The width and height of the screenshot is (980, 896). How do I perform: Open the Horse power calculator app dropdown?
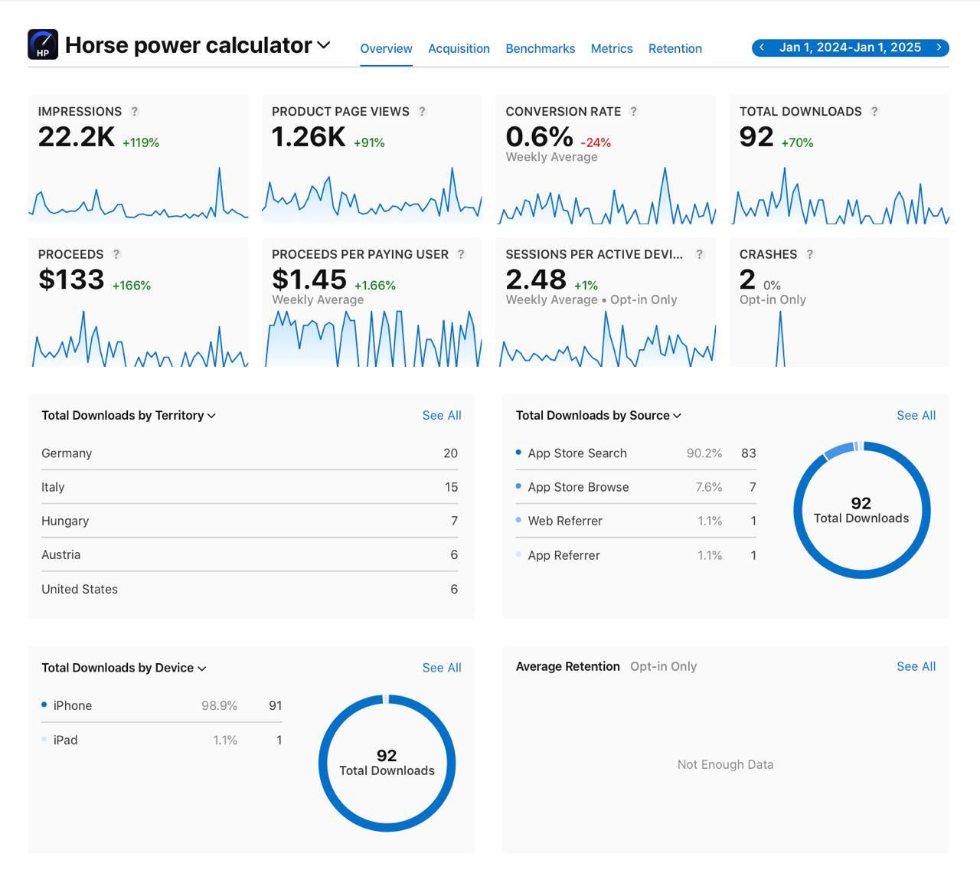point(324,45)
